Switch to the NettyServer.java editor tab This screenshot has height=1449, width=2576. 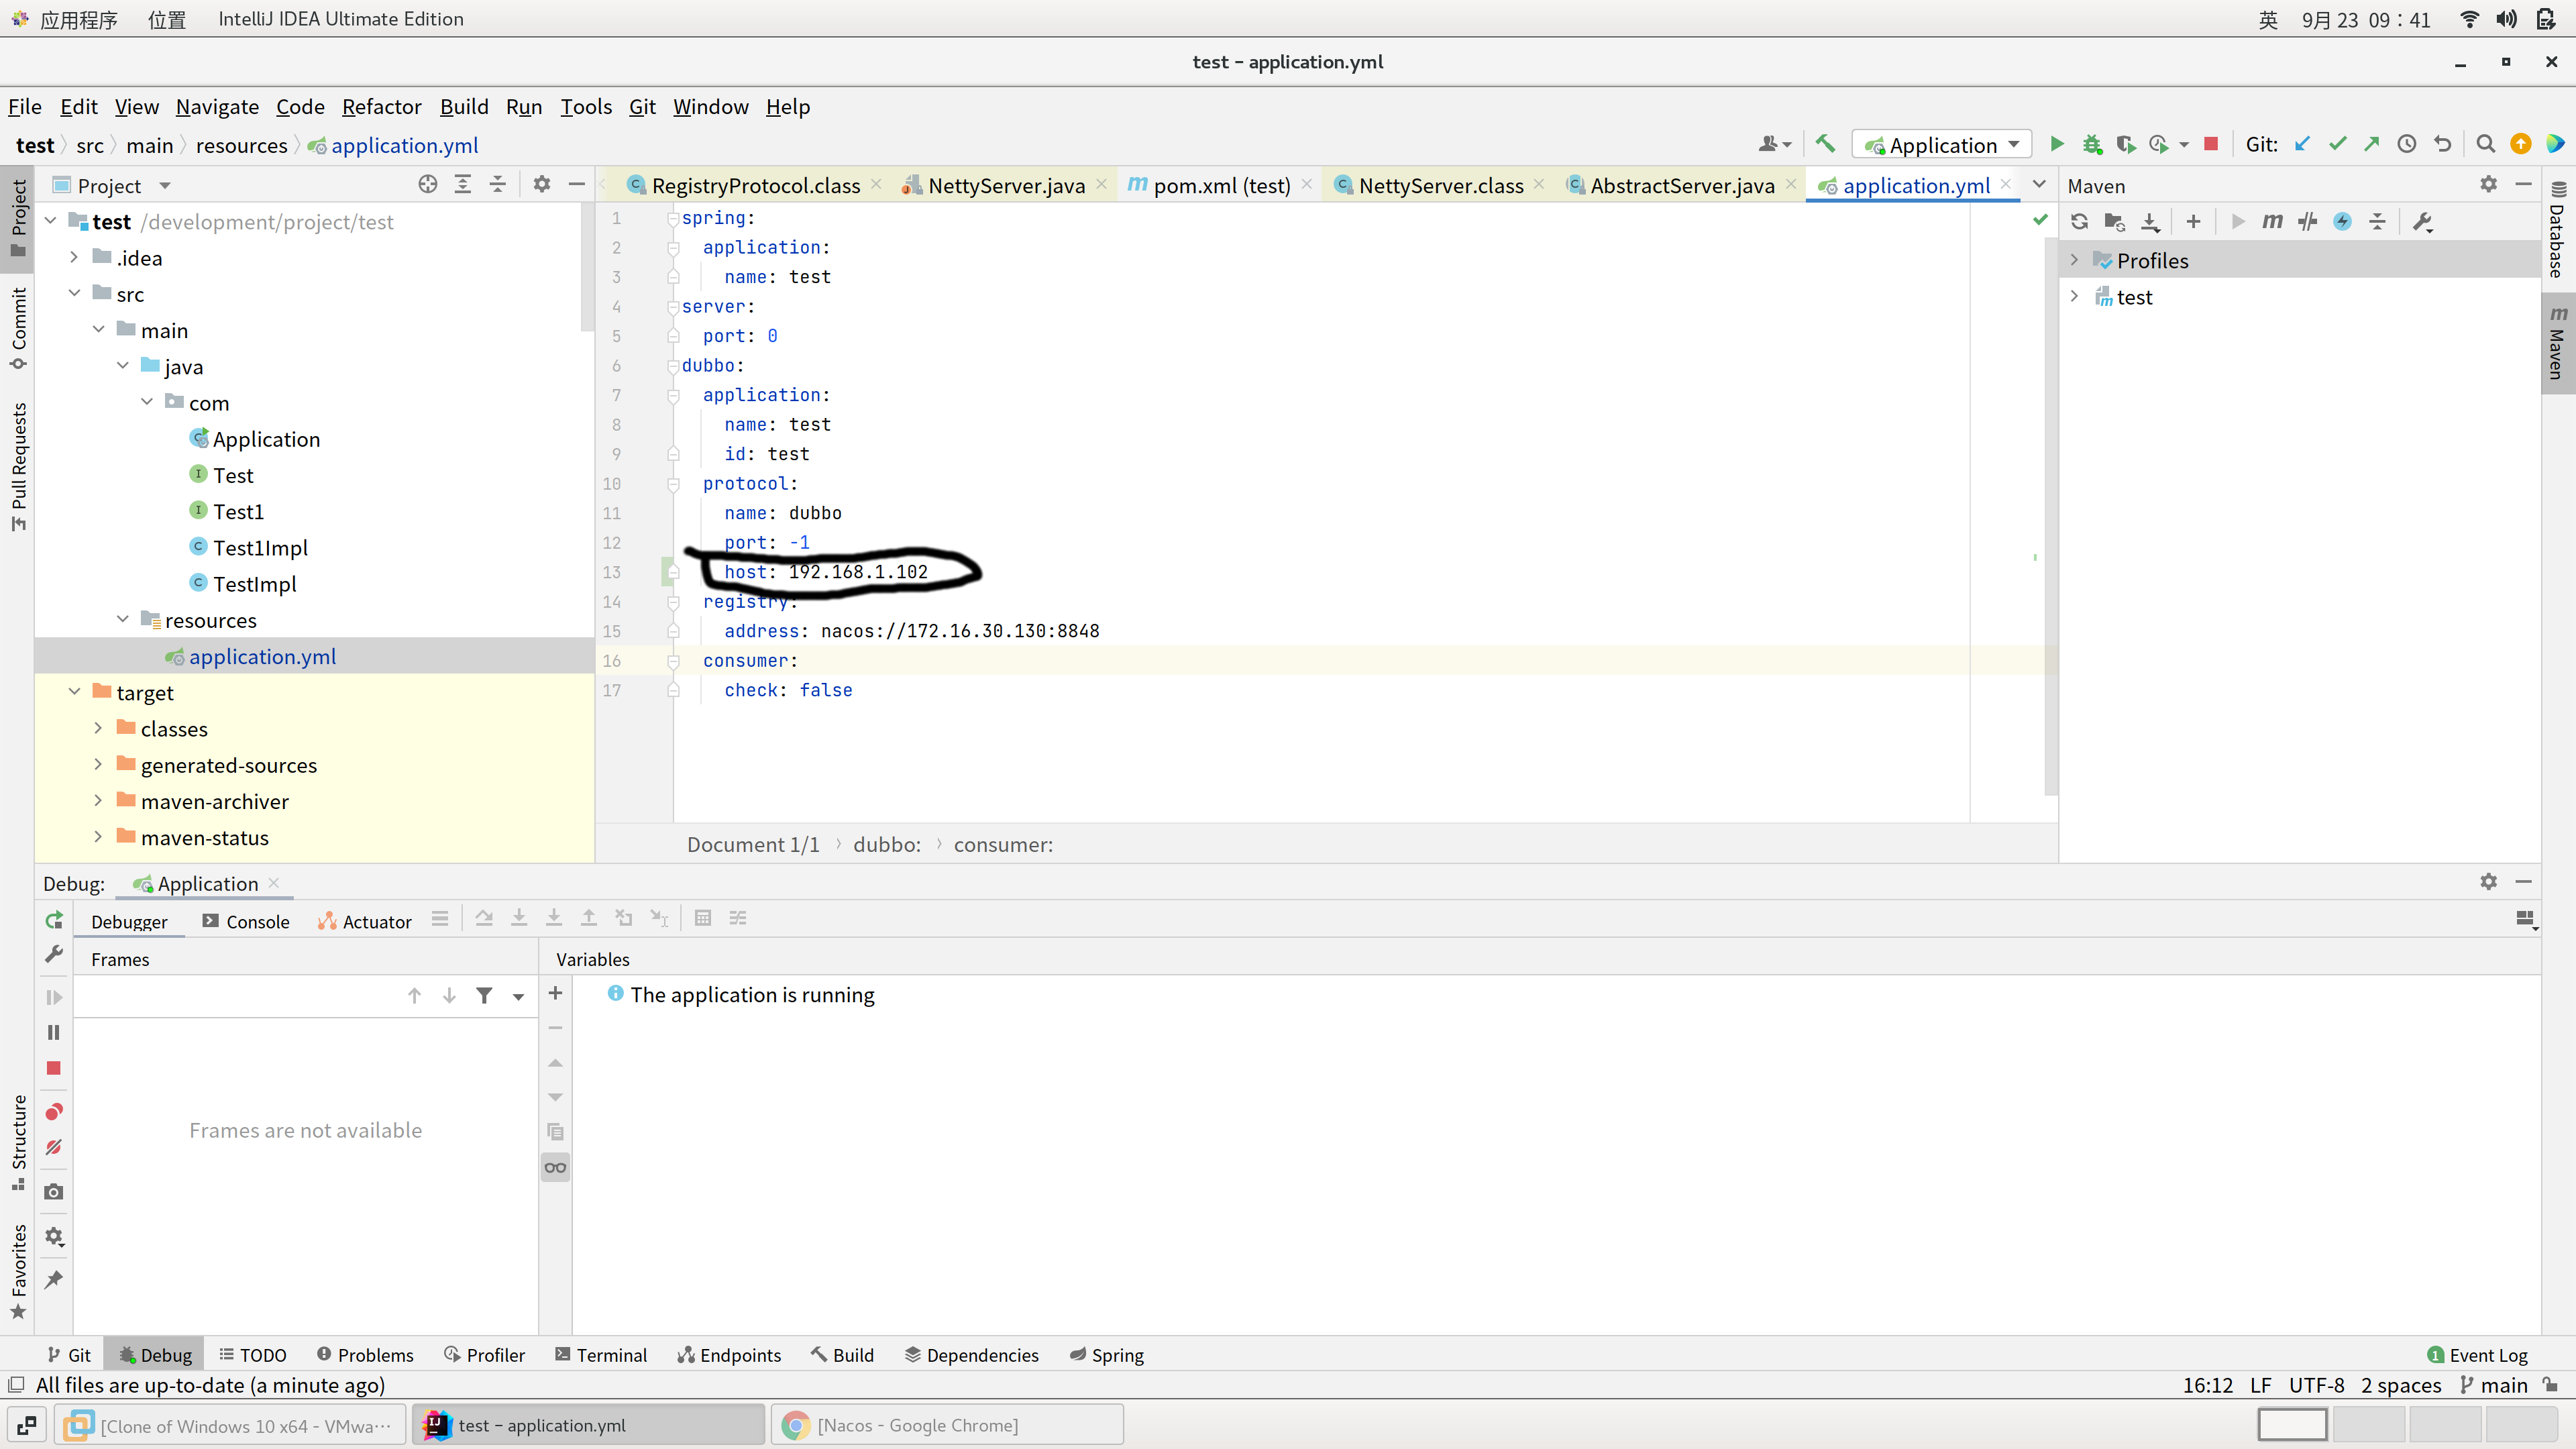point(1005,186)
